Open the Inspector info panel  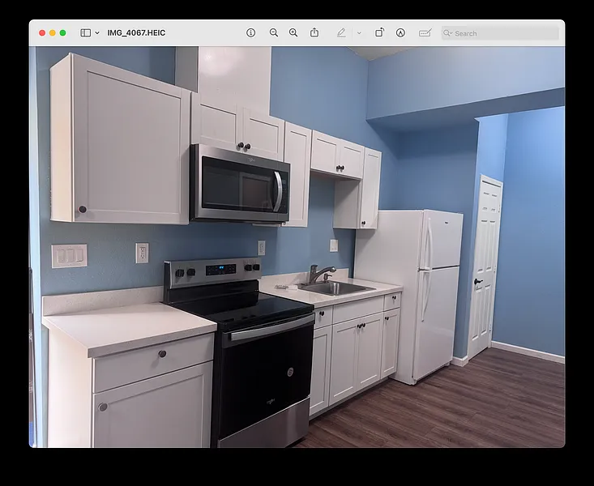250,33
